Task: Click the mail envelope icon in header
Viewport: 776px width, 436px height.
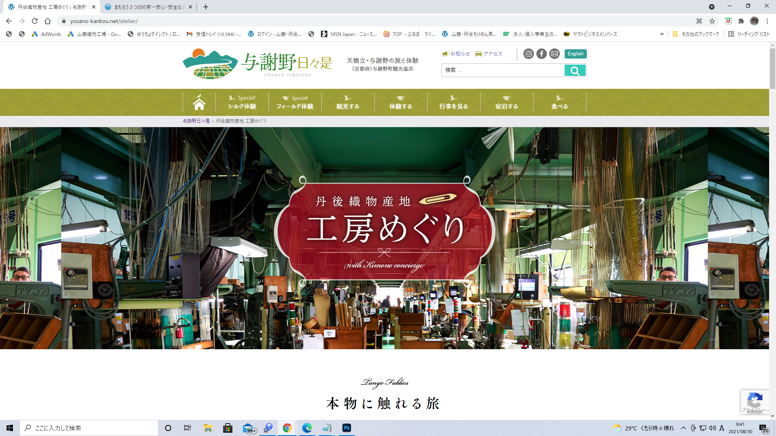Action: 555,54
